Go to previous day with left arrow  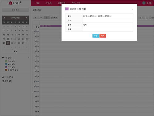141,17
